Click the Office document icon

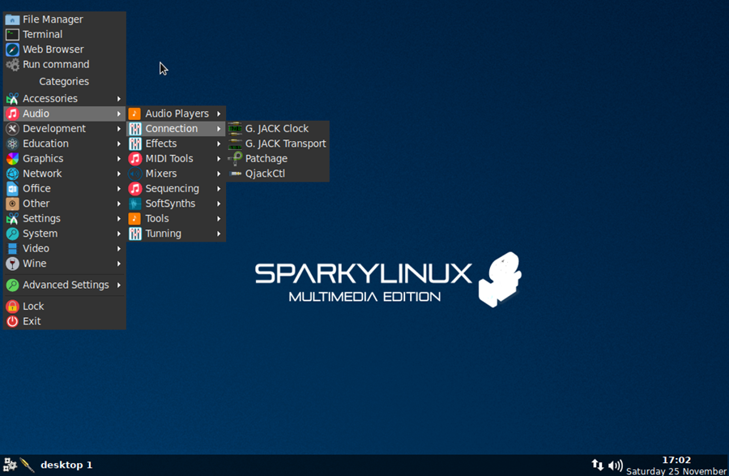[12, 188]
